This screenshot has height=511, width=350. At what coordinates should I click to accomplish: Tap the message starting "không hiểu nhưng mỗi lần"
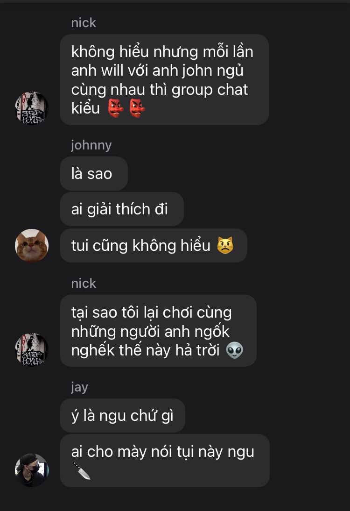coord(164,79)
